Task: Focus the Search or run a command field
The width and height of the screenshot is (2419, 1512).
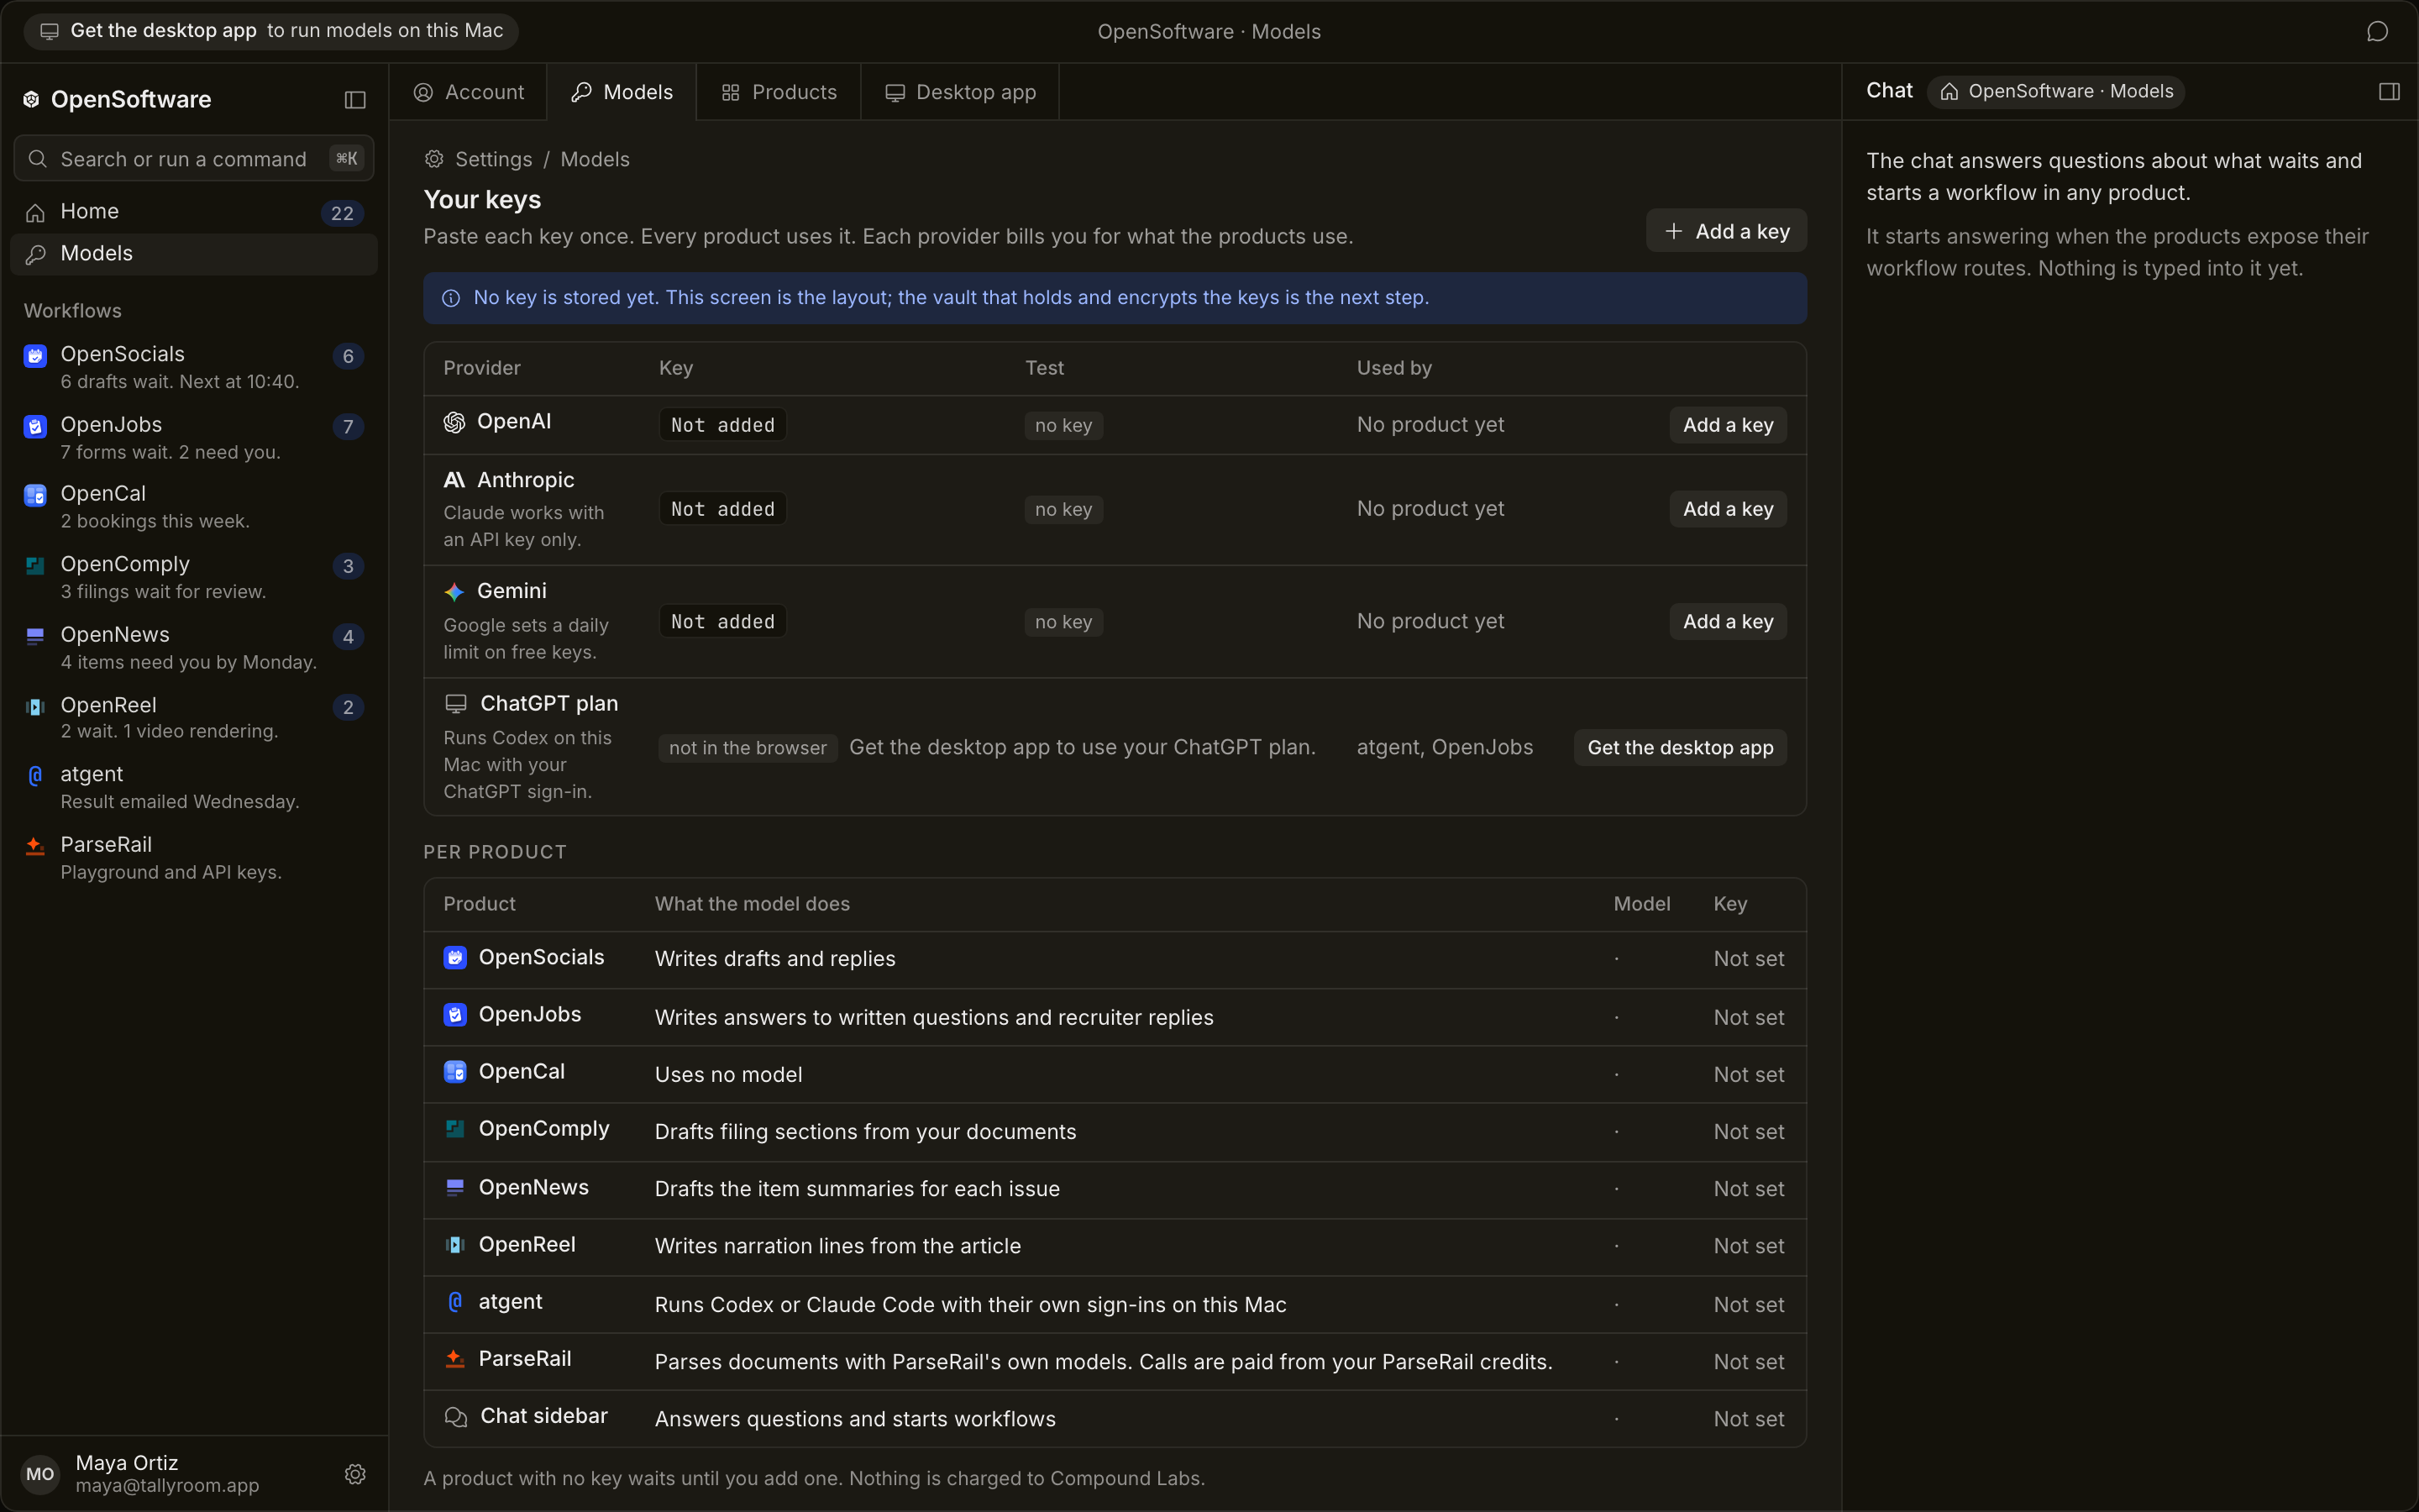Action: (194, 159)
